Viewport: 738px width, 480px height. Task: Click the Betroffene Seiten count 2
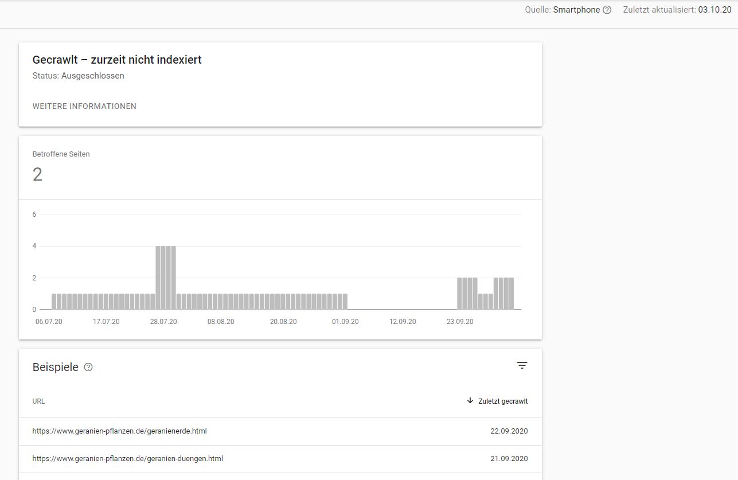37,174
